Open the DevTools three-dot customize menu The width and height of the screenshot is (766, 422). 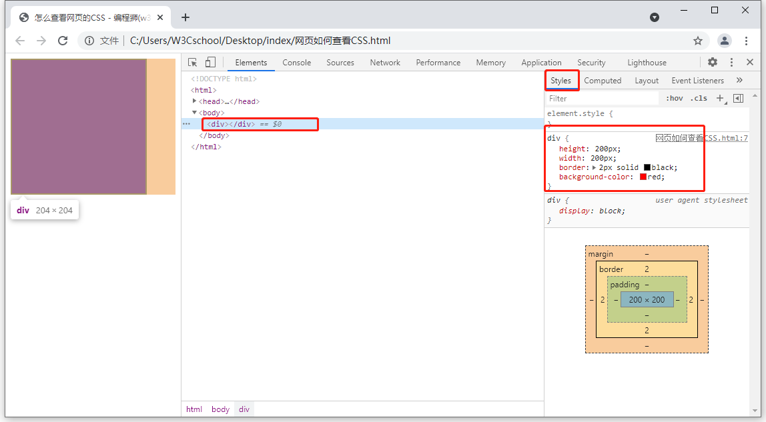pyautogui.click(x=731, y=62)
